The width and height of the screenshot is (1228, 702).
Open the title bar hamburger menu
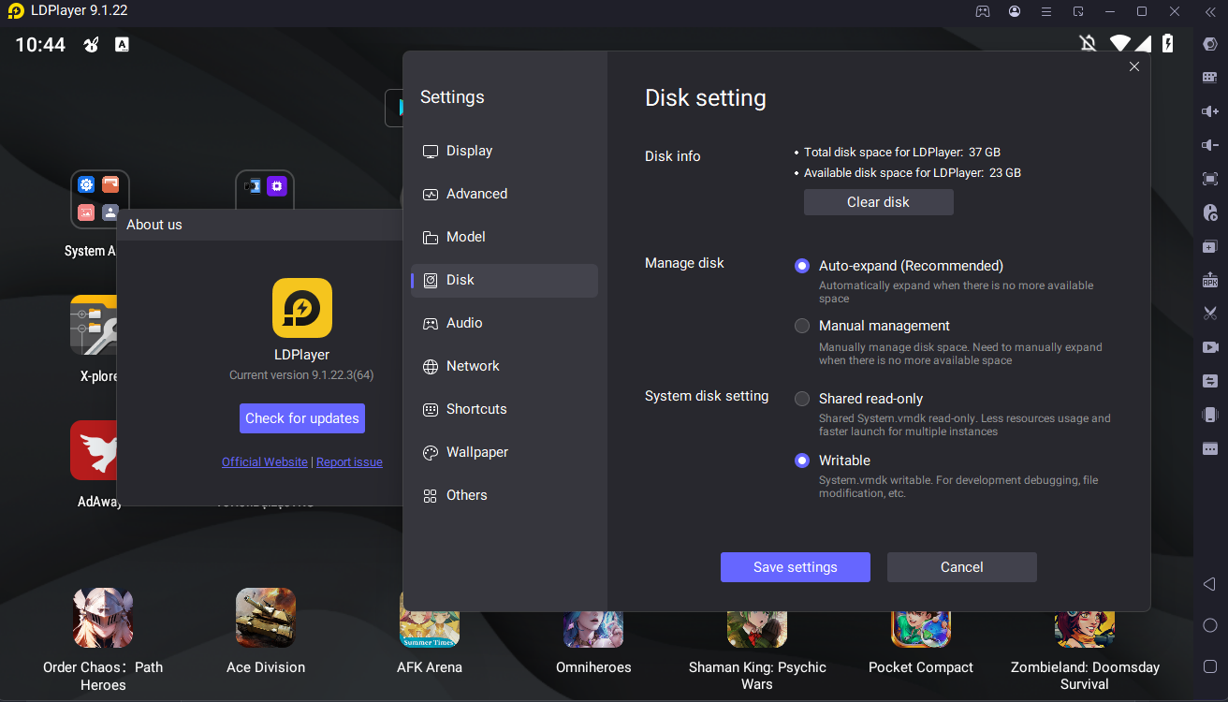click(x=1046, y=11)
